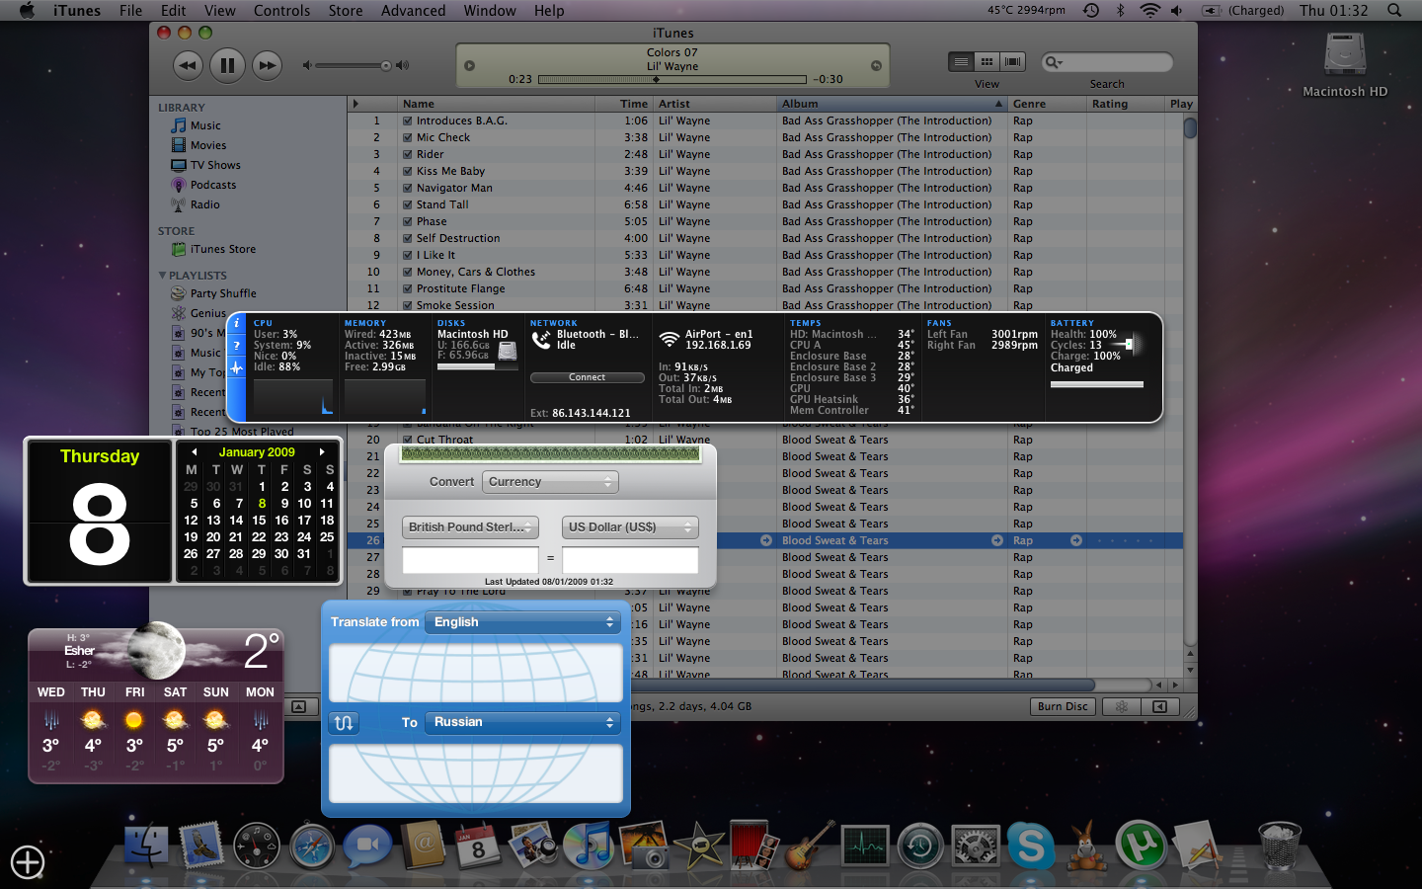
Task: Launch iChat from the Dock
Action: point(367,847)
